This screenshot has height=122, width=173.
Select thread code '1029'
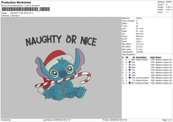pos(153,68)
